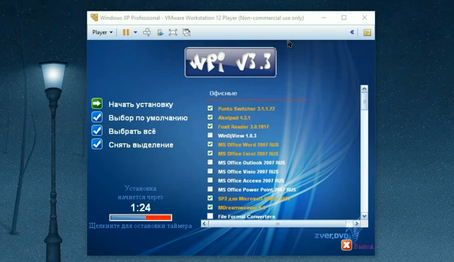Click scroll down arrow of program list

pos(364,216)
